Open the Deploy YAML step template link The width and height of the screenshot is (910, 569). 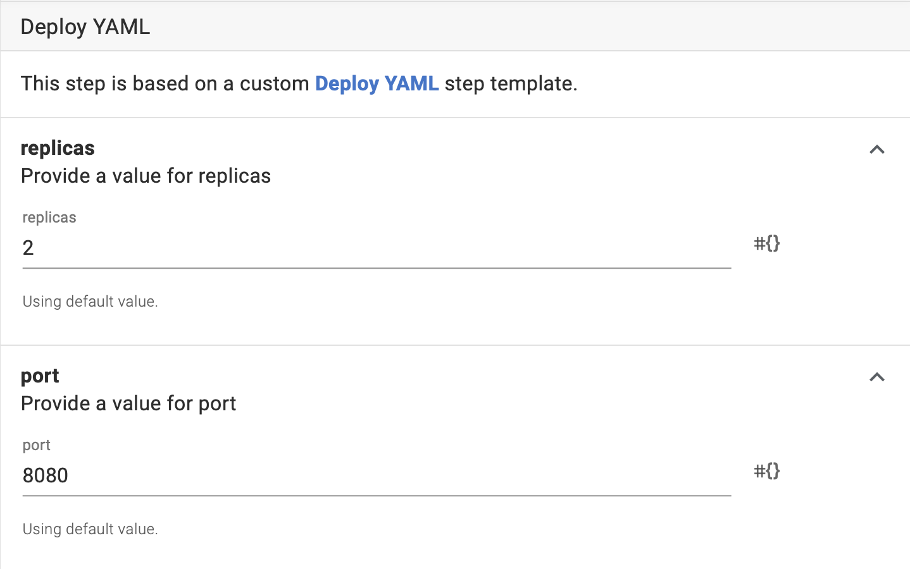377,83
